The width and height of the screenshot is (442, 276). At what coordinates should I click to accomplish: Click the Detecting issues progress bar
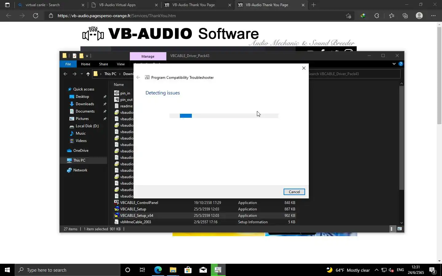coord(224,116)
